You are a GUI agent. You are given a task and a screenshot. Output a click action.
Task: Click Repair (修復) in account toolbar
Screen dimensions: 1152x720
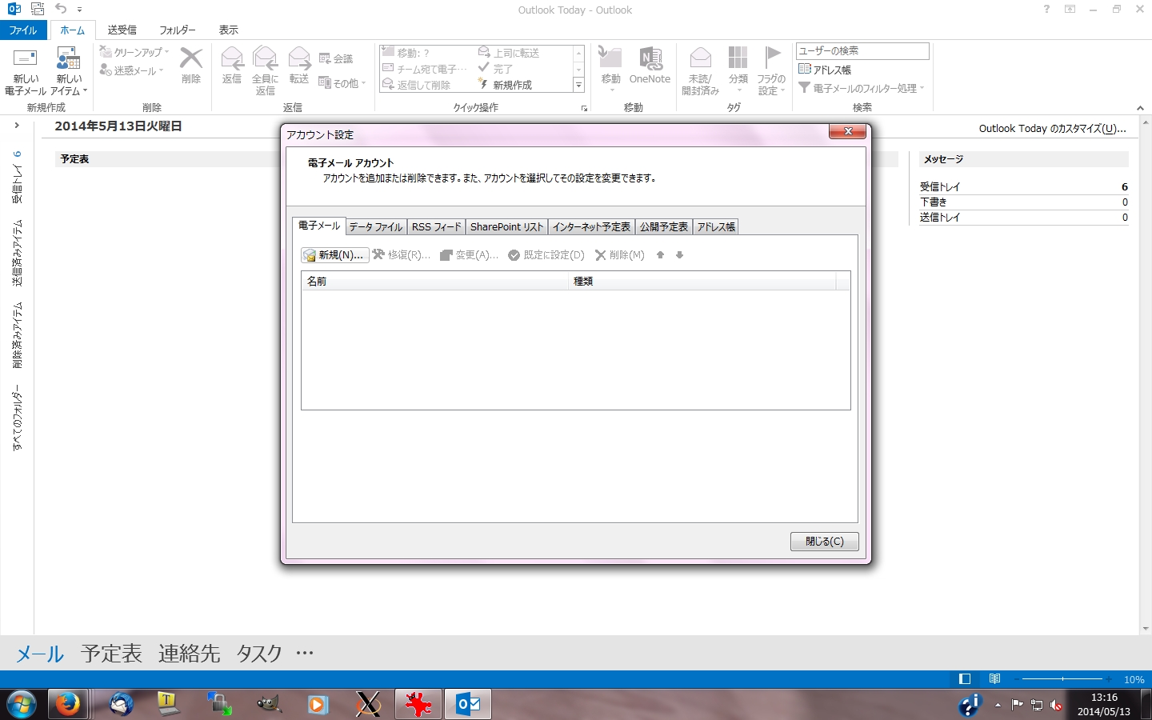402,255
